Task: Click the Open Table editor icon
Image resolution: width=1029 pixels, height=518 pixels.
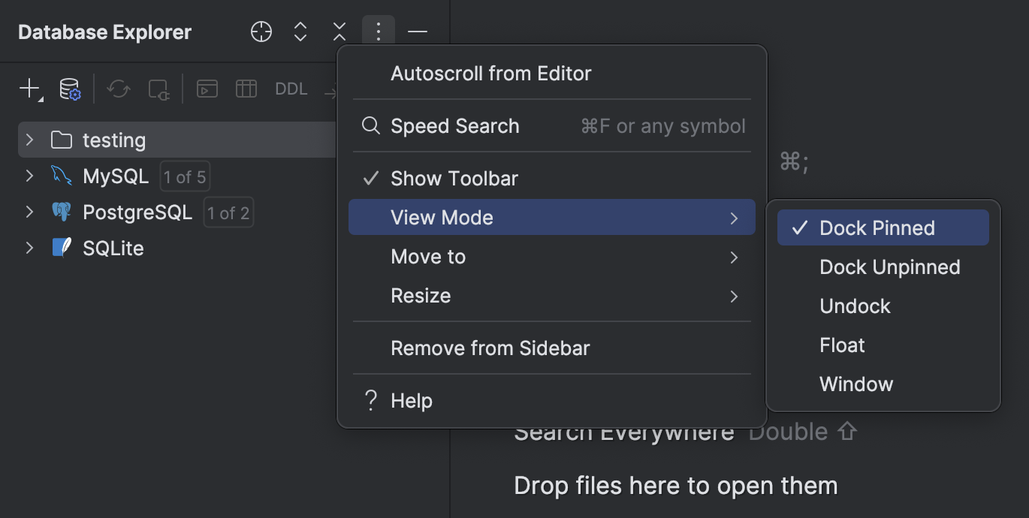Action: 246,88
